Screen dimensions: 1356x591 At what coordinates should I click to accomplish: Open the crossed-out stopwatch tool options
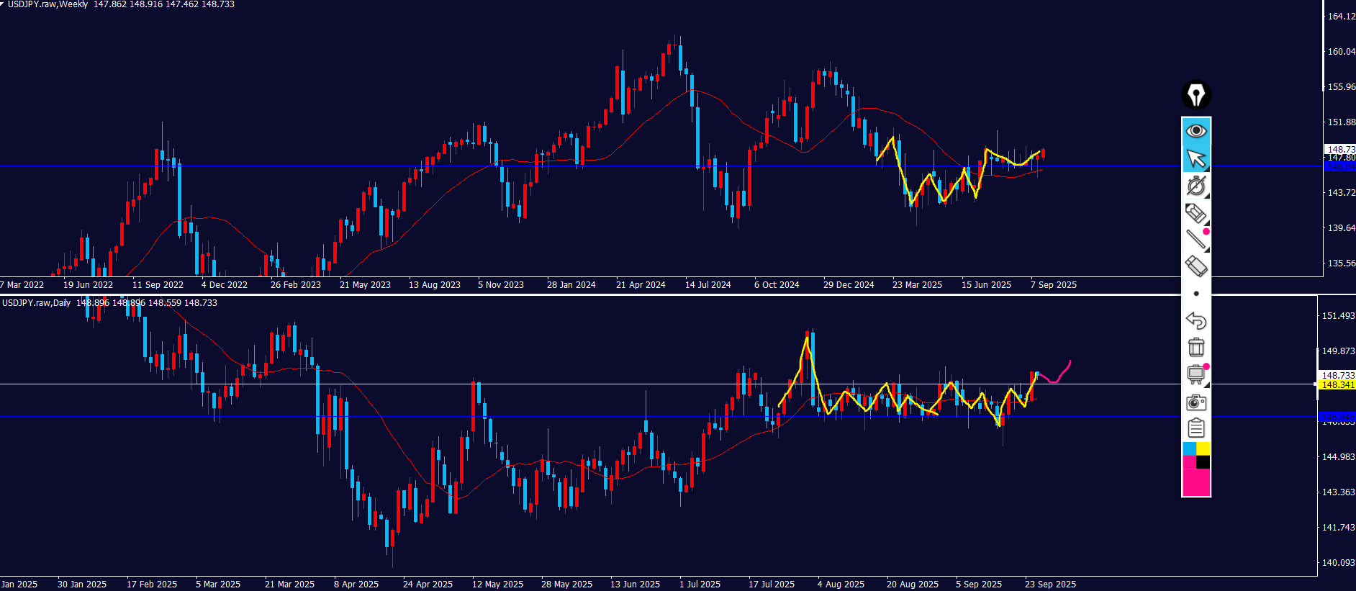(1195, 186)
